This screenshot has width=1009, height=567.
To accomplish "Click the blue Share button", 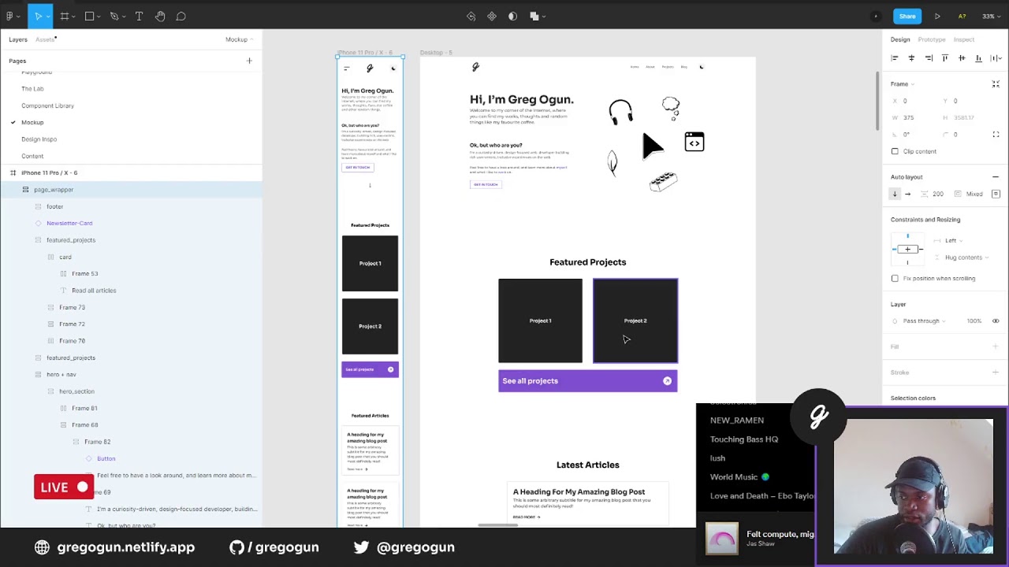I will (x=907, y=16).
